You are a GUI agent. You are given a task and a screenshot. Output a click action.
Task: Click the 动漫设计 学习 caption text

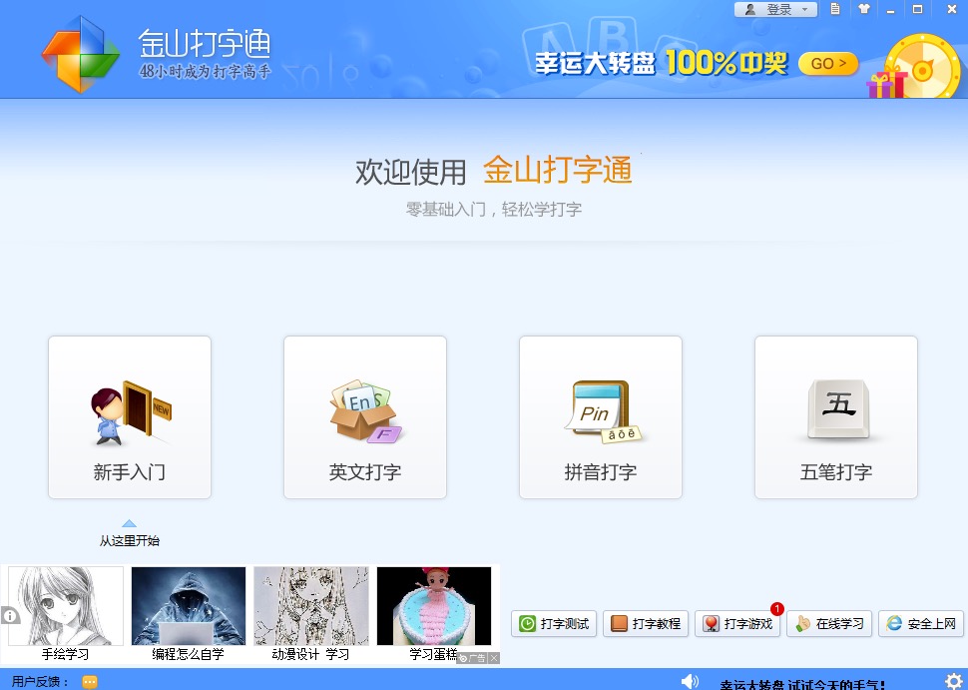(x=310, y=654)
